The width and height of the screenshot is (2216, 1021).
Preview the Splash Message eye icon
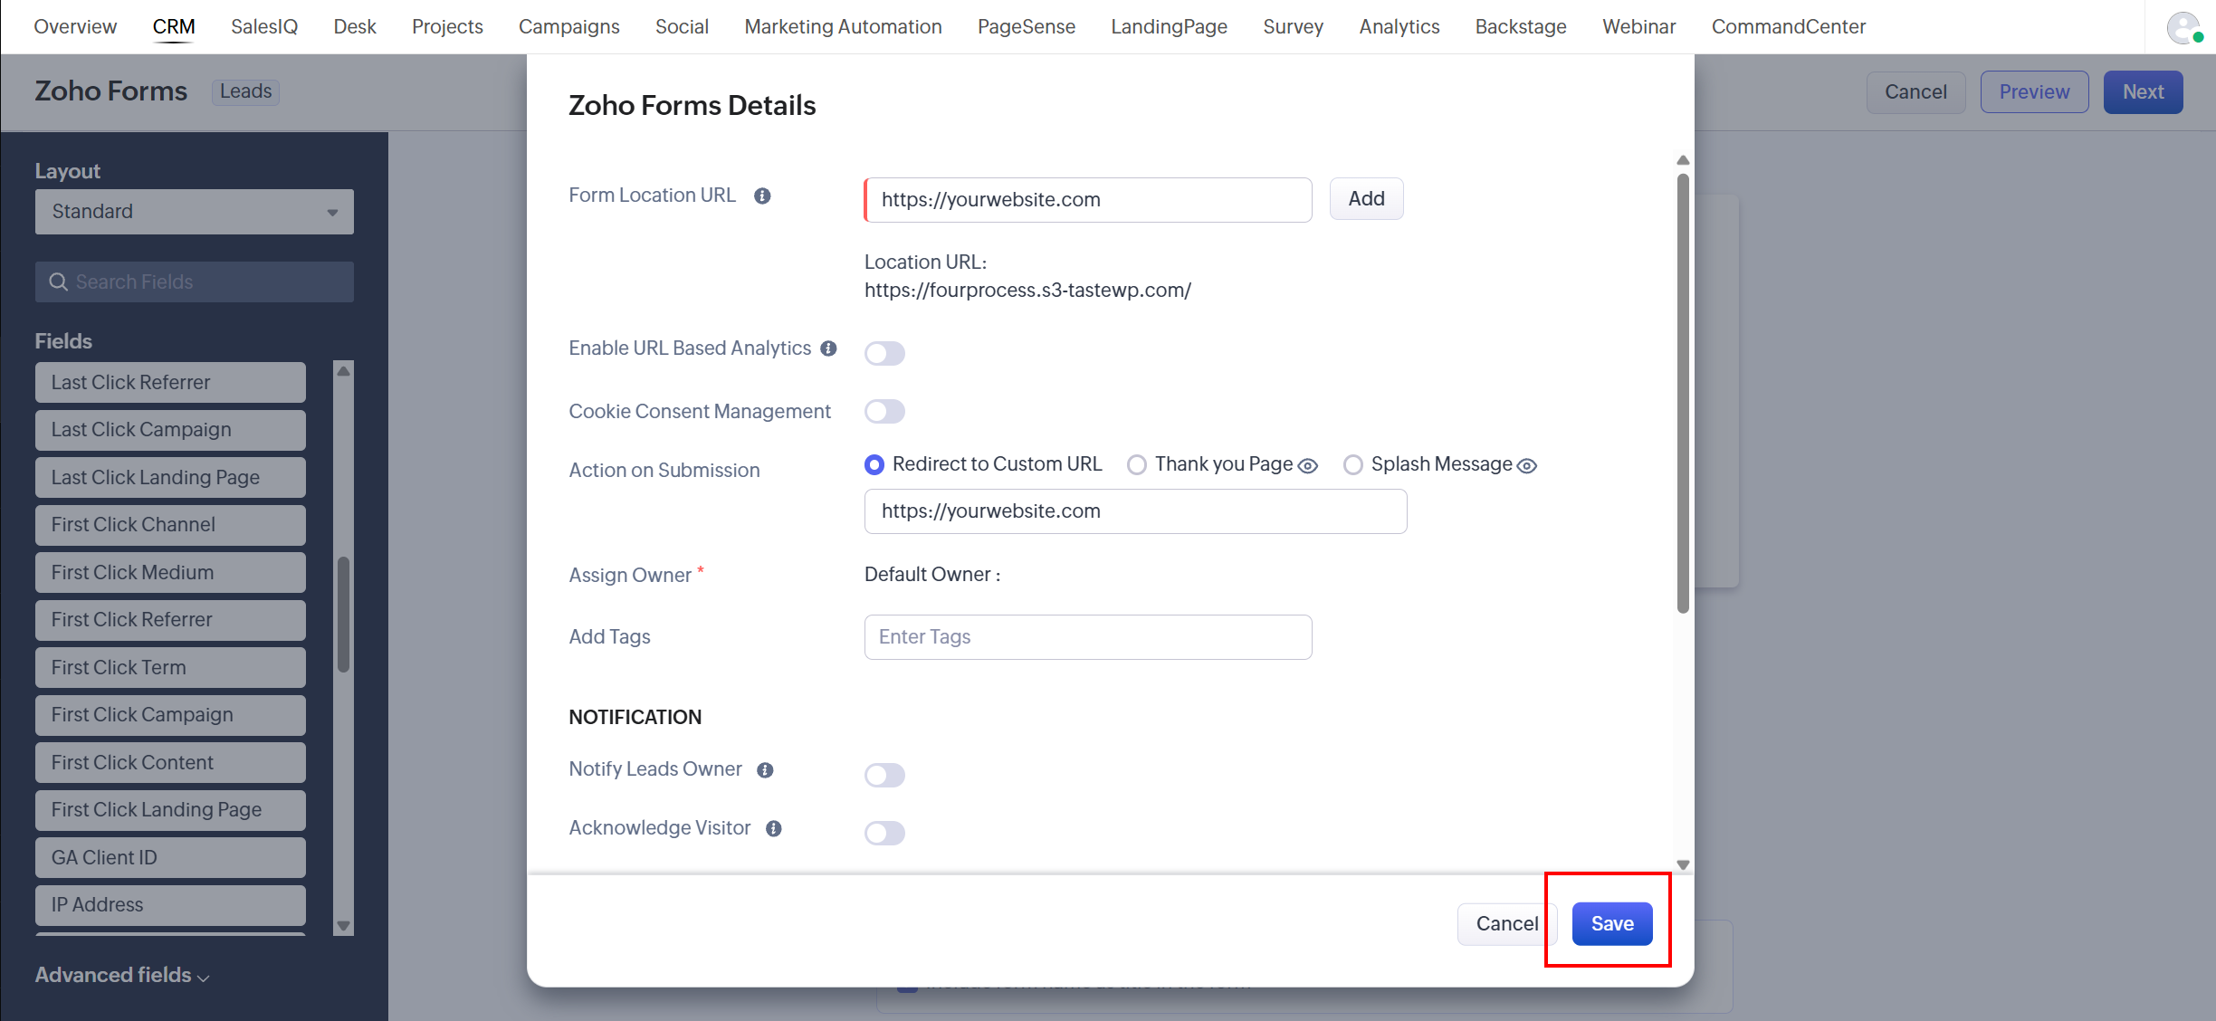point(1526,465)
